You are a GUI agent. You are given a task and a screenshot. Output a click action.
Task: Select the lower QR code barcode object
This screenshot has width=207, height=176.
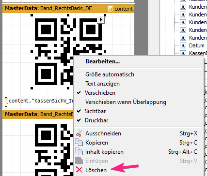54,150
